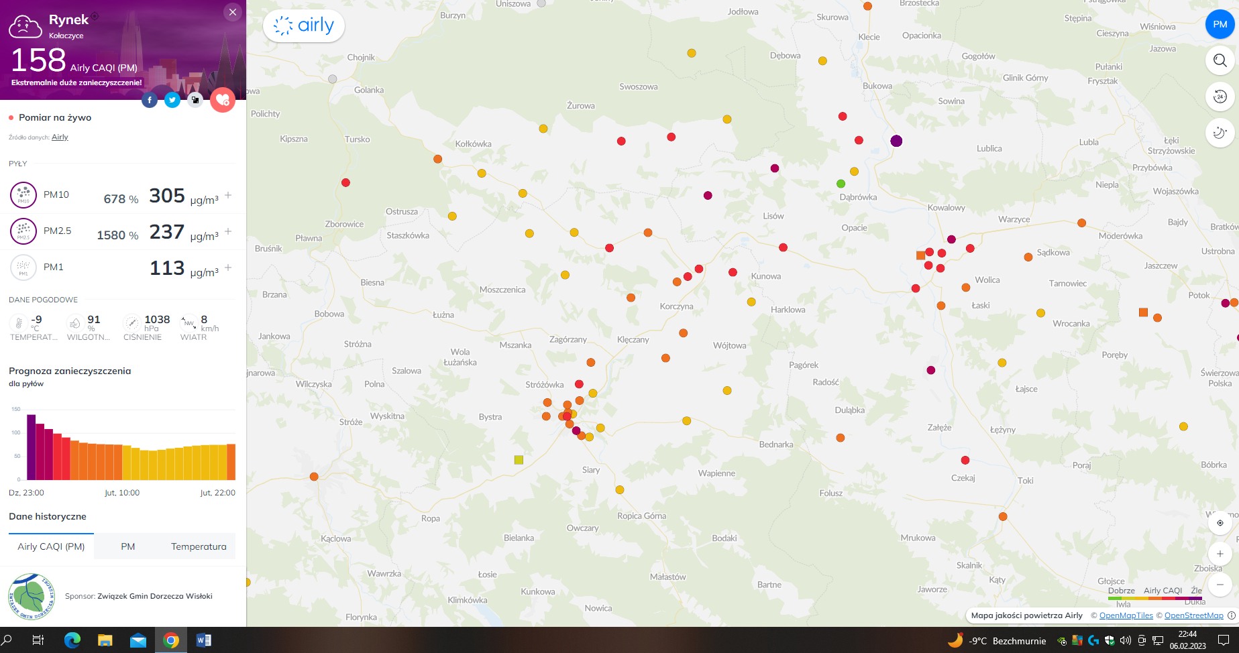The width and height of the screenshot is (1239, 653).
Task: Center map on my location
Action: [x=1220, y=523]
